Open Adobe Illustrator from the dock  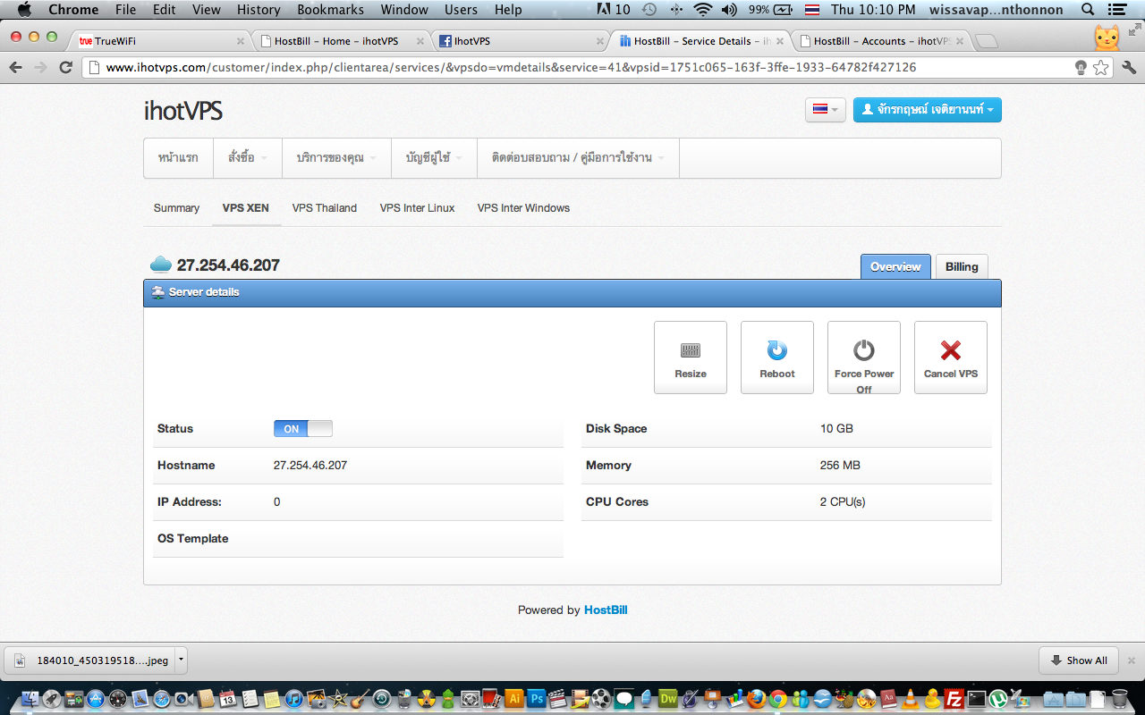pyautogui.click(x=514, y=699)
